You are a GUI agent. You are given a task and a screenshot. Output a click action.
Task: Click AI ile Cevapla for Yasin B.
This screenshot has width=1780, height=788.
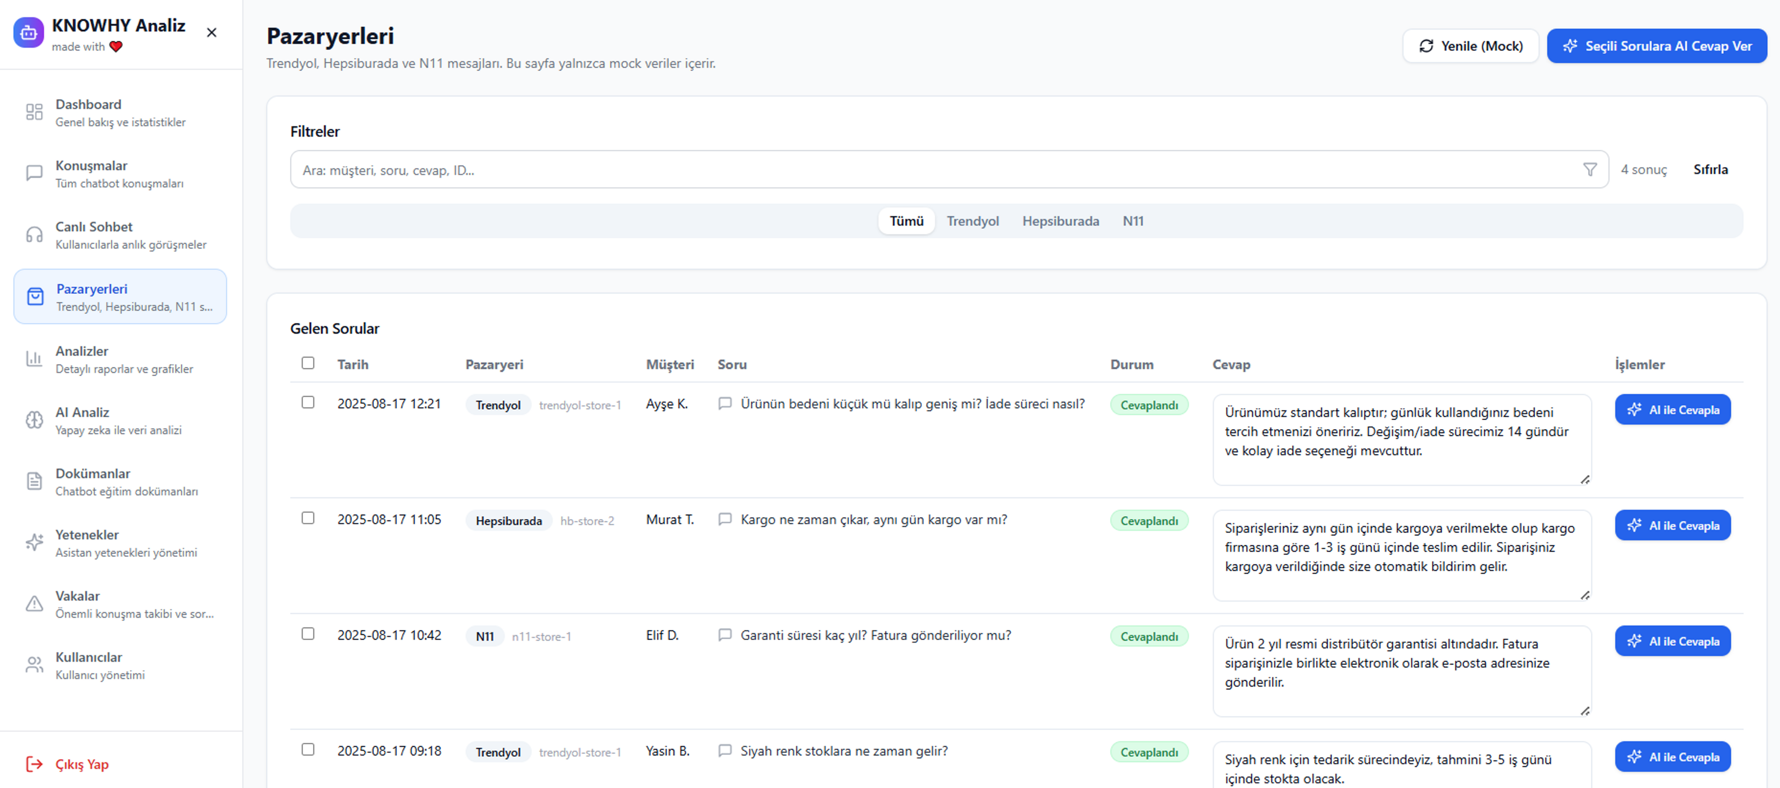[x=1673, y=757]
